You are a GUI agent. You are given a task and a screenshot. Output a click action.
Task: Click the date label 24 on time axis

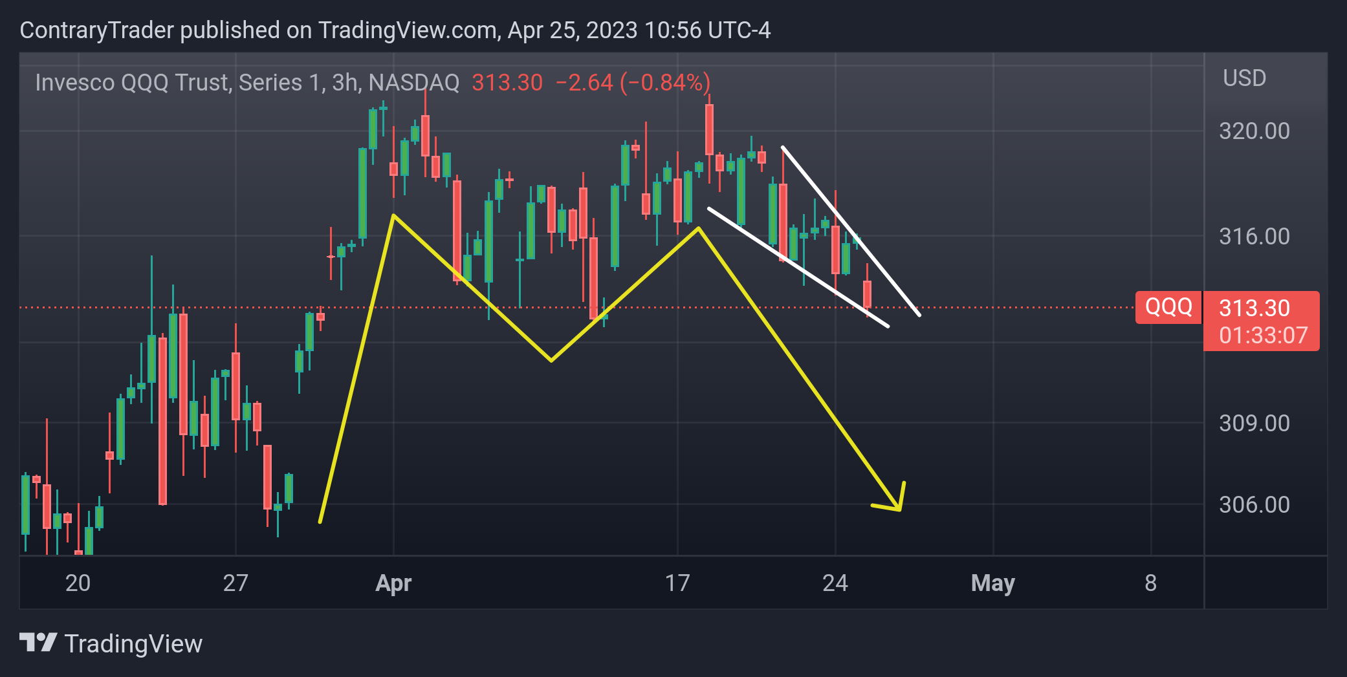835,583
